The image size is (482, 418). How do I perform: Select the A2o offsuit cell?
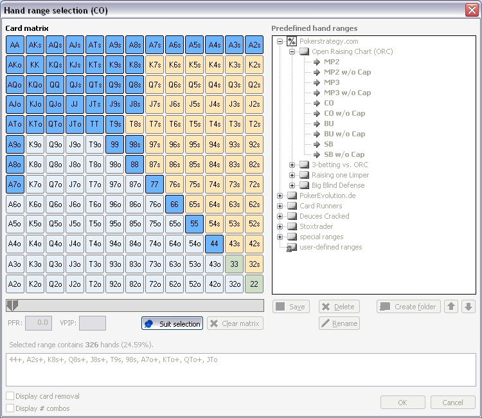[x=15, y=284]
